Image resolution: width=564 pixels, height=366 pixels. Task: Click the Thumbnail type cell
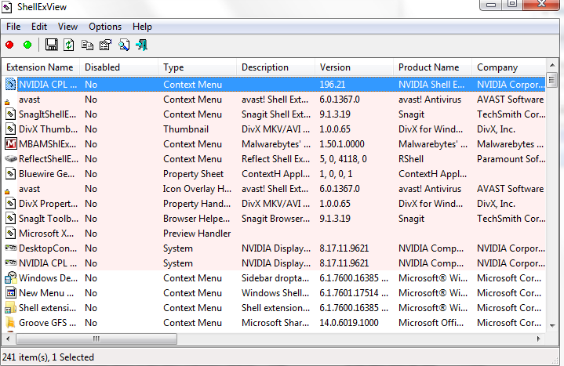pos(186,129)
